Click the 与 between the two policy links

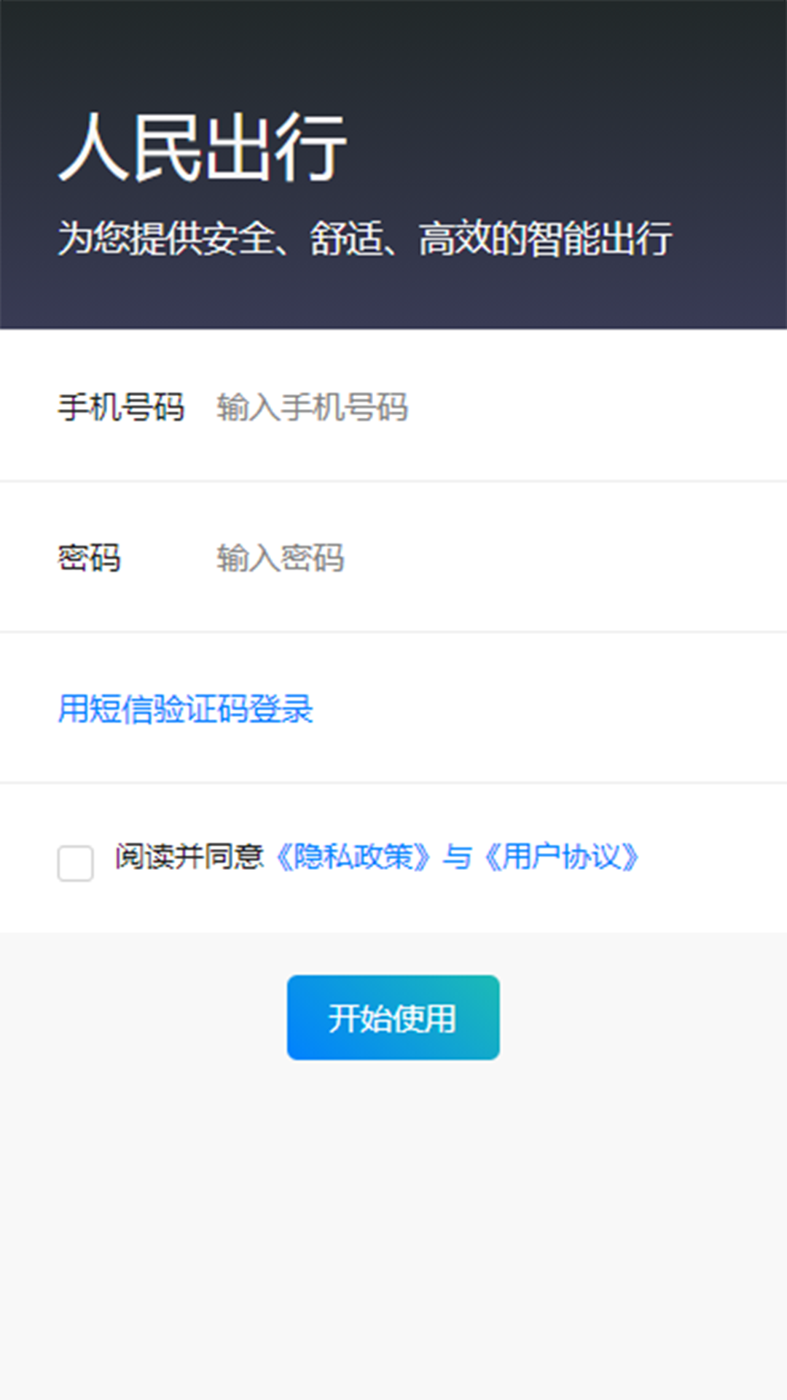(x=457, y=857)
